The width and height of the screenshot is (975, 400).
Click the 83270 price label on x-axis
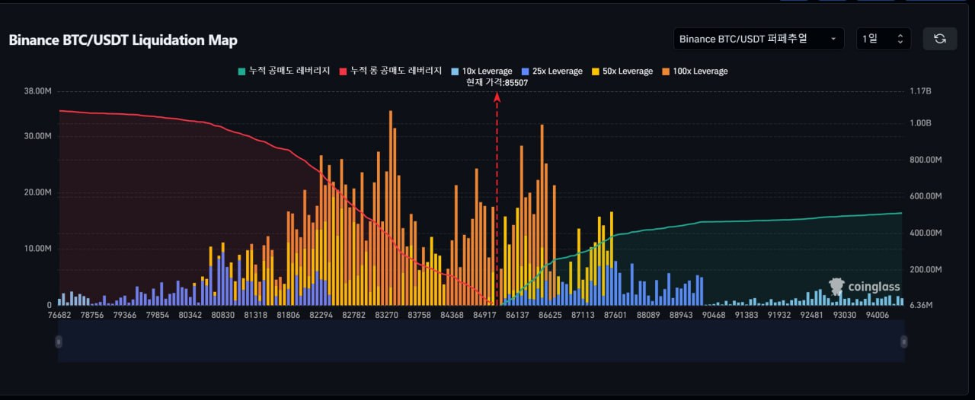tap(387, 315)
